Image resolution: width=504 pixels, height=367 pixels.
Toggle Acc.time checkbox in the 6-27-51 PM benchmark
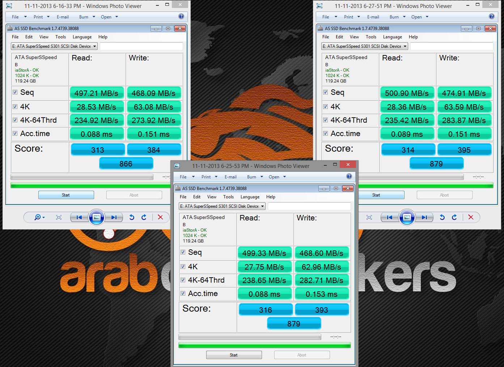326,134
